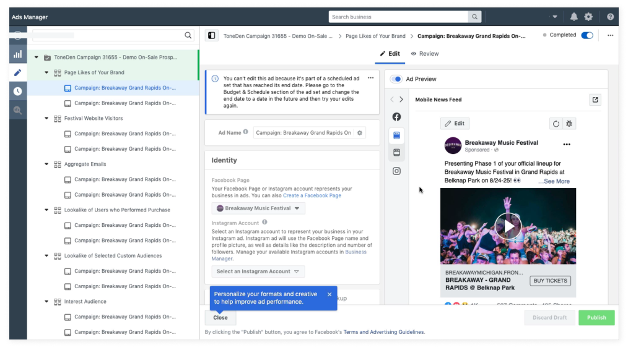Go to ToneDen Campaign 31655 breadcrumb

click(277, 36)
